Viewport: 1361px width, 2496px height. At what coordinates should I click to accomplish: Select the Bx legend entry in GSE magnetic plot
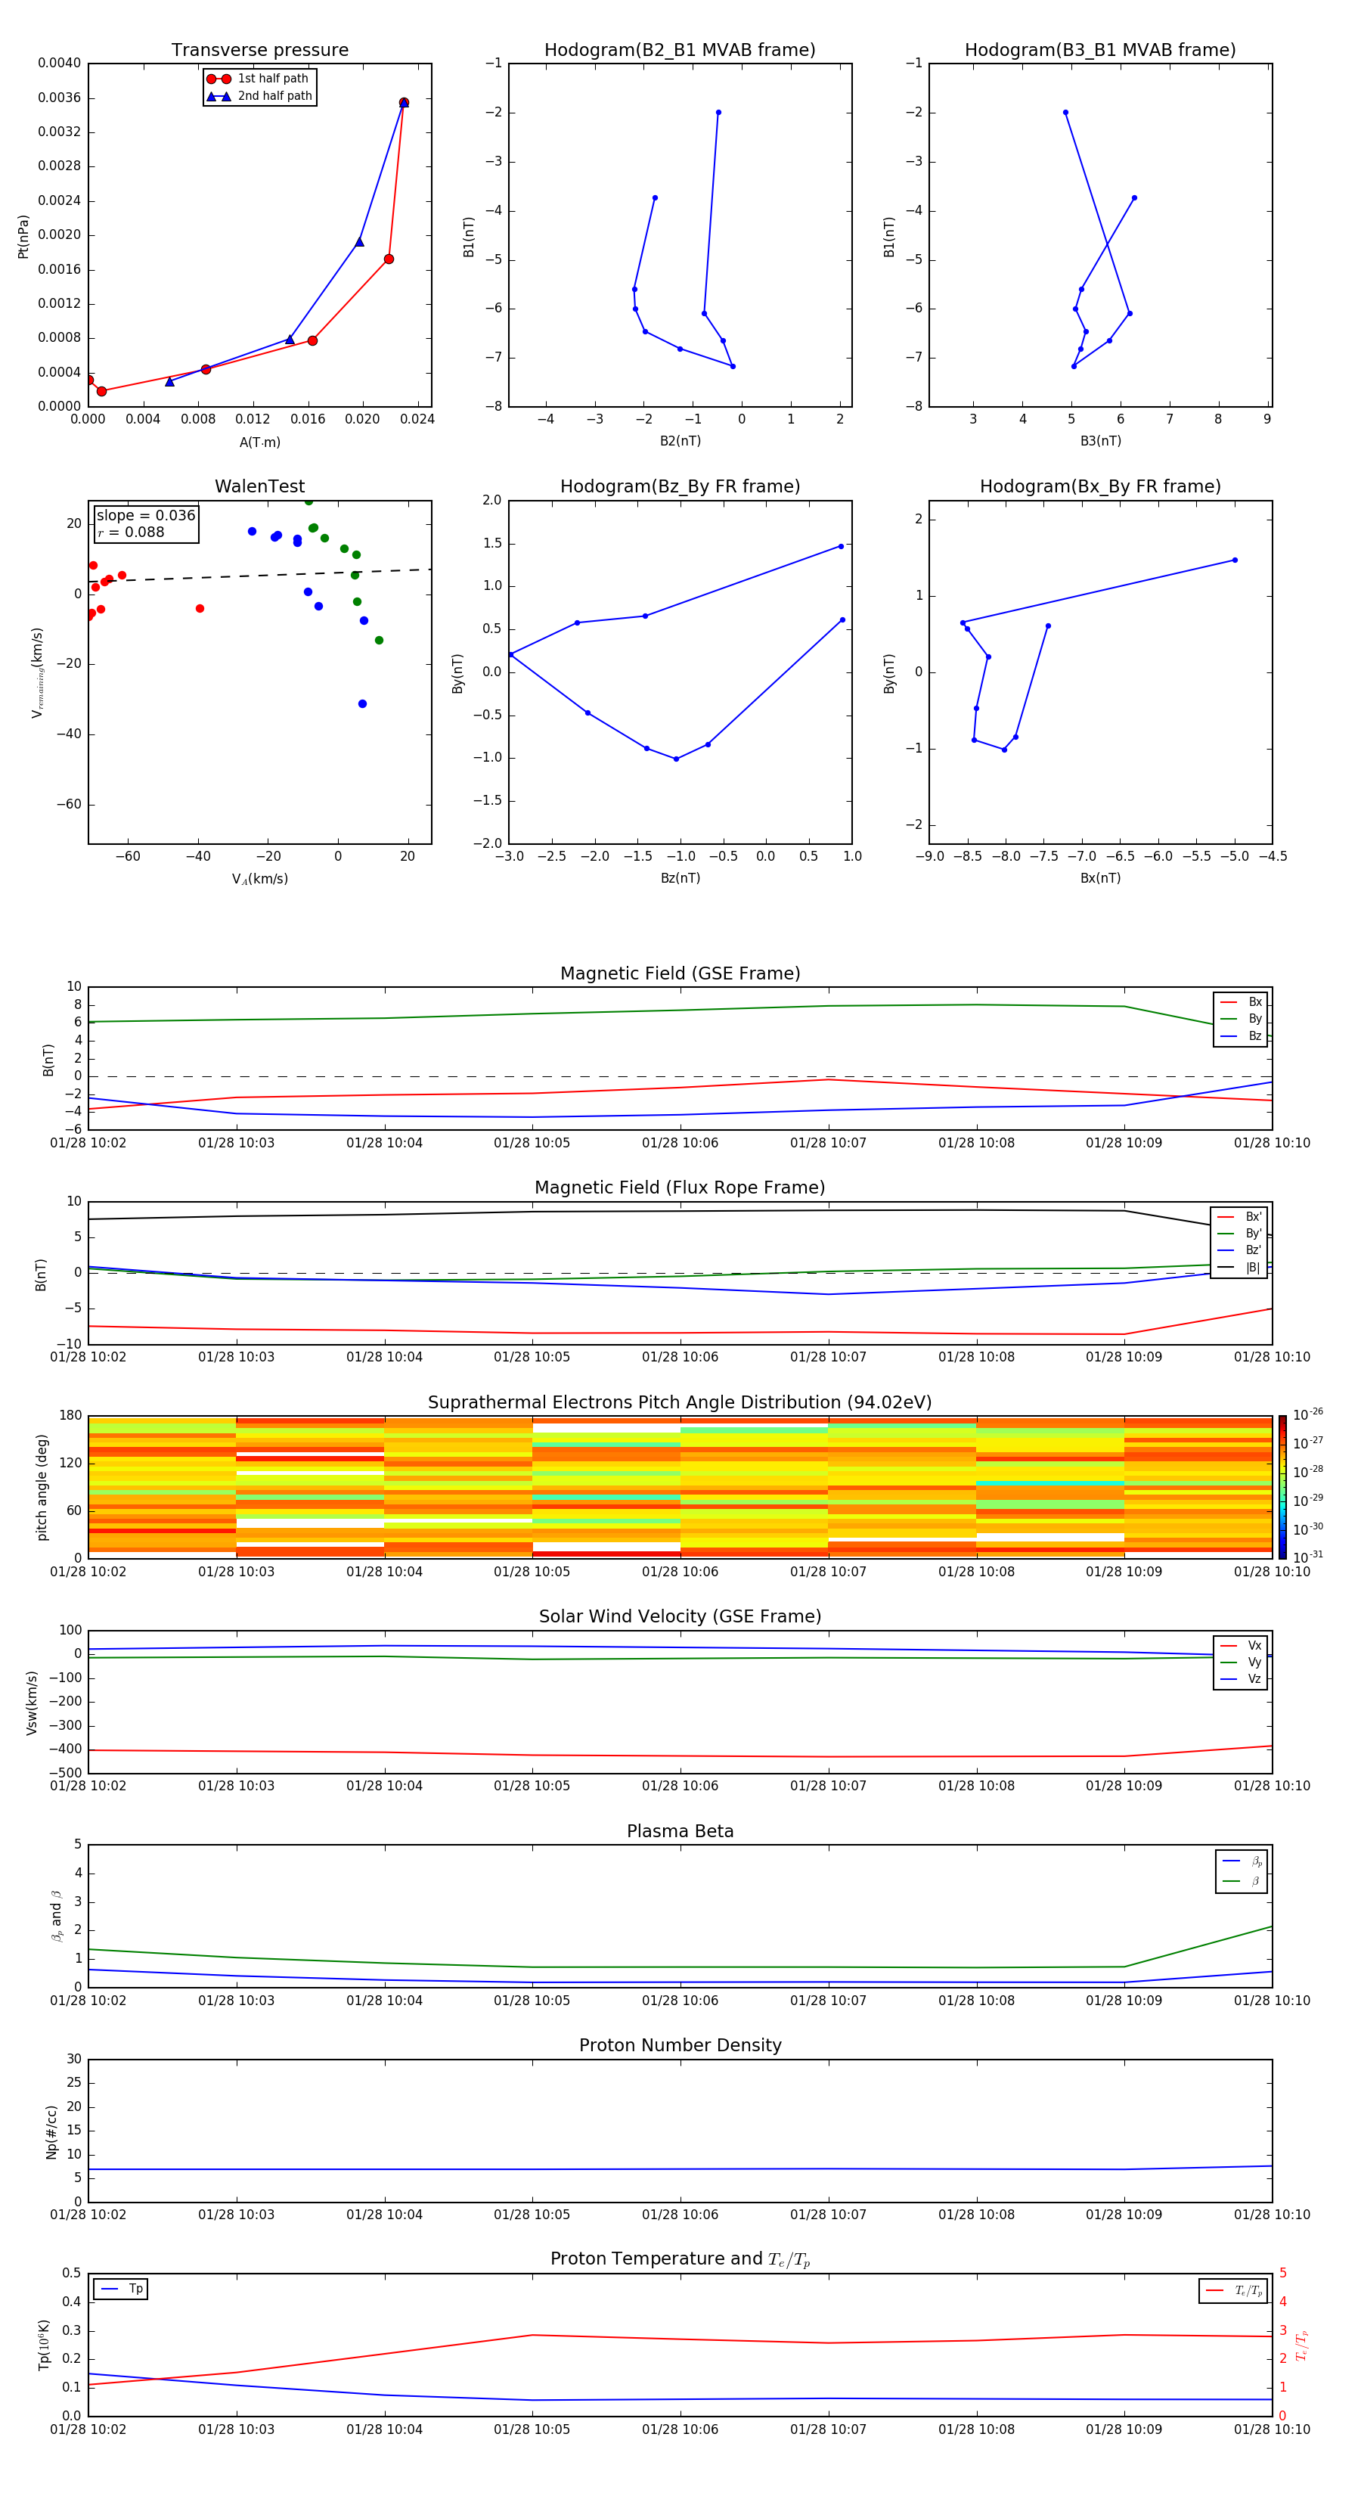1241,1002
